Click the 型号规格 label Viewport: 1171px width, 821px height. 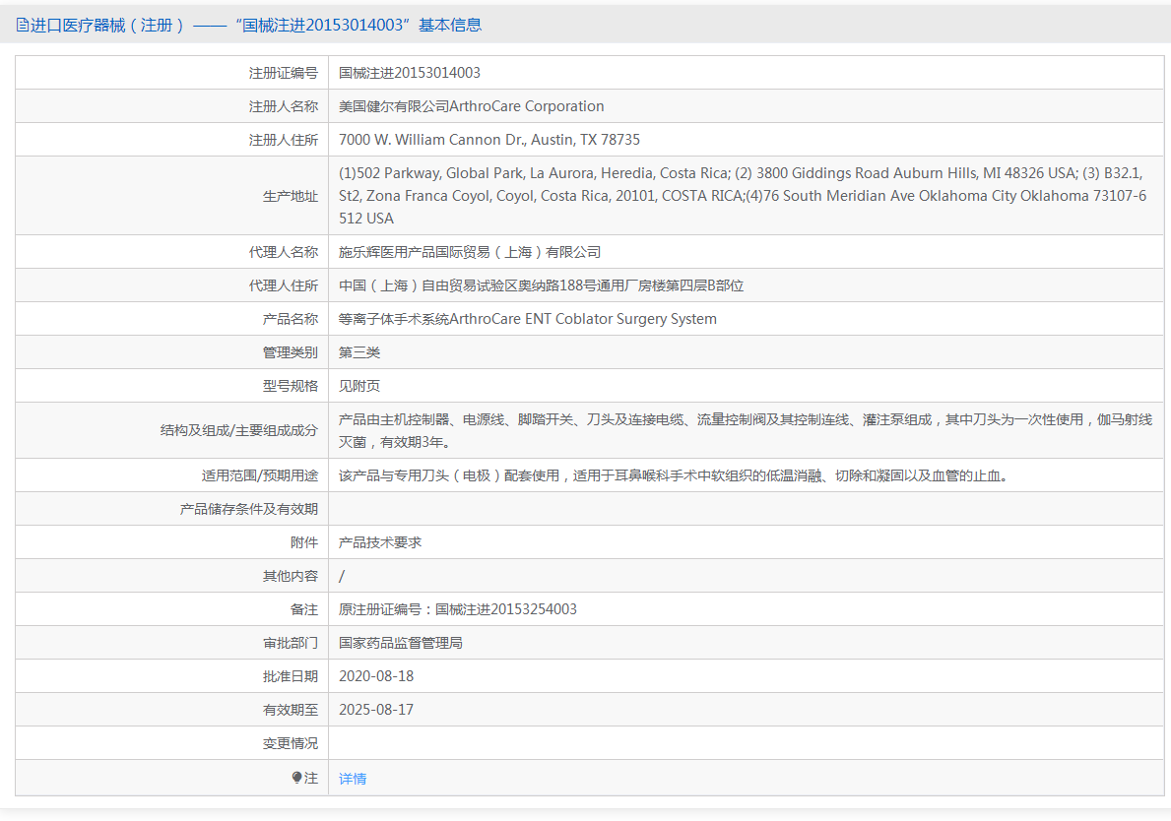click(290, 386)
